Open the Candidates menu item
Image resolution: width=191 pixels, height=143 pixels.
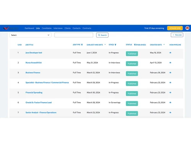pyautogui.click(x=47, y=28)
